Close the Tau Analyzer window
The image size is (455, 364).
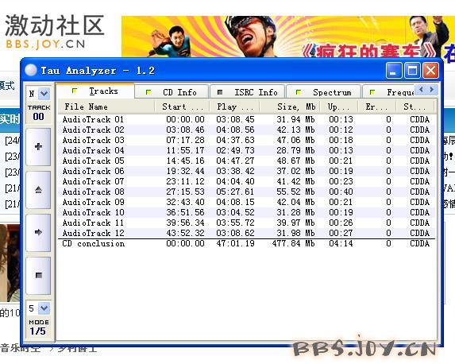430,70
